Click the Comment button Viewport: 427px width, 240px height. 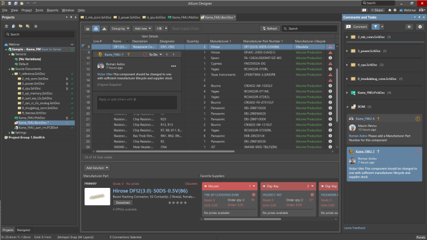(x=356, y=27)
